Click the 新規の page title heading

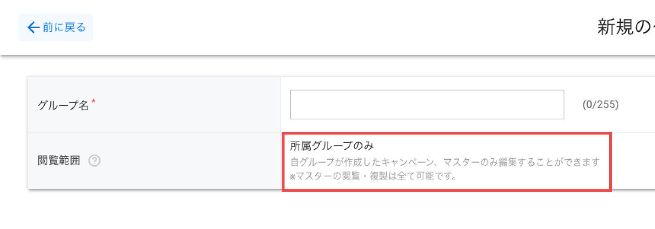(626, 27)
